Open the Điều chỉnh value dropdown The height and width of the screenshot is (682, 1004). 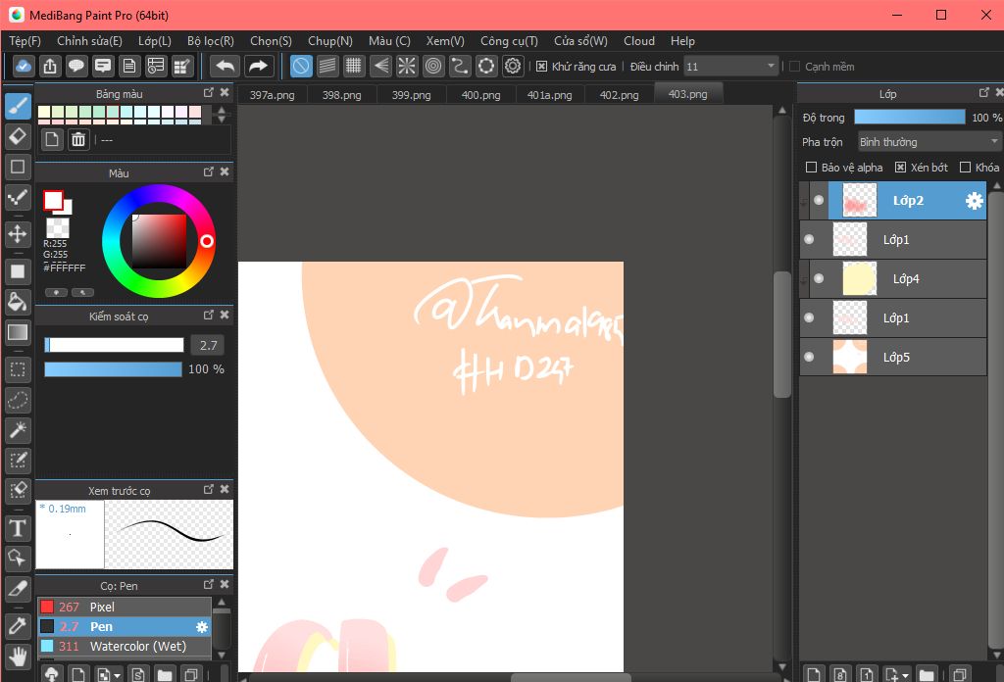[730, 67]
